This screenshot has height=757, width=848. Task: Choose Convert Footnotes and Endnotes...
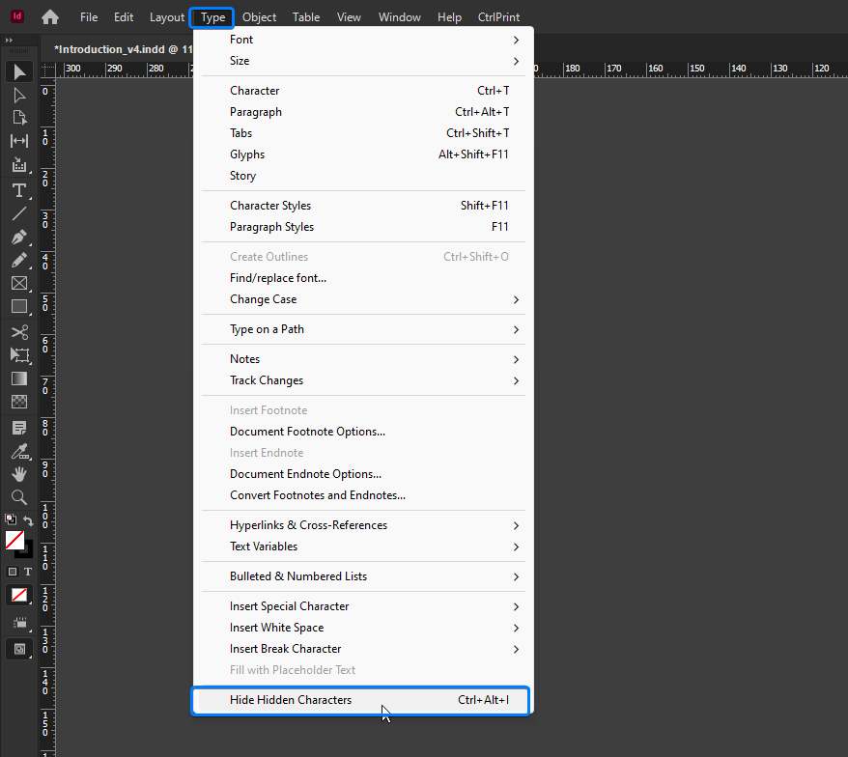point(363,495)
